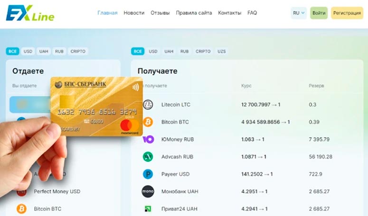Select RUB filter above Получаете
368x216 pixels.
point(184,51)
